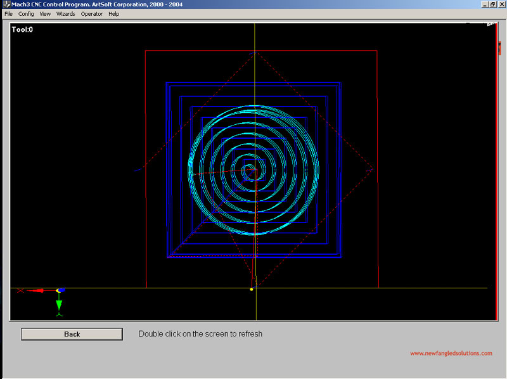Open the Config menu
Screen dimensions: 507x379
click(26, 14)
